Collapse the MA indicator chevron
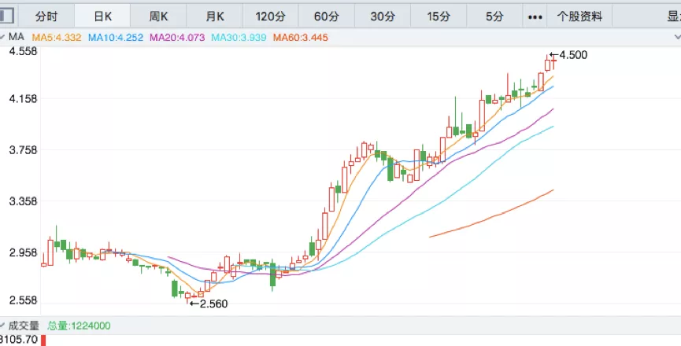Viewport: 681px width, 346px height. point(3,37)
